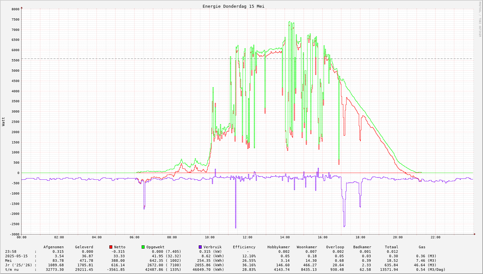Click the vertical RRDTOOL / TOBI OETIKER watermark
Screen dimensions: 483x274
[480, 19]
